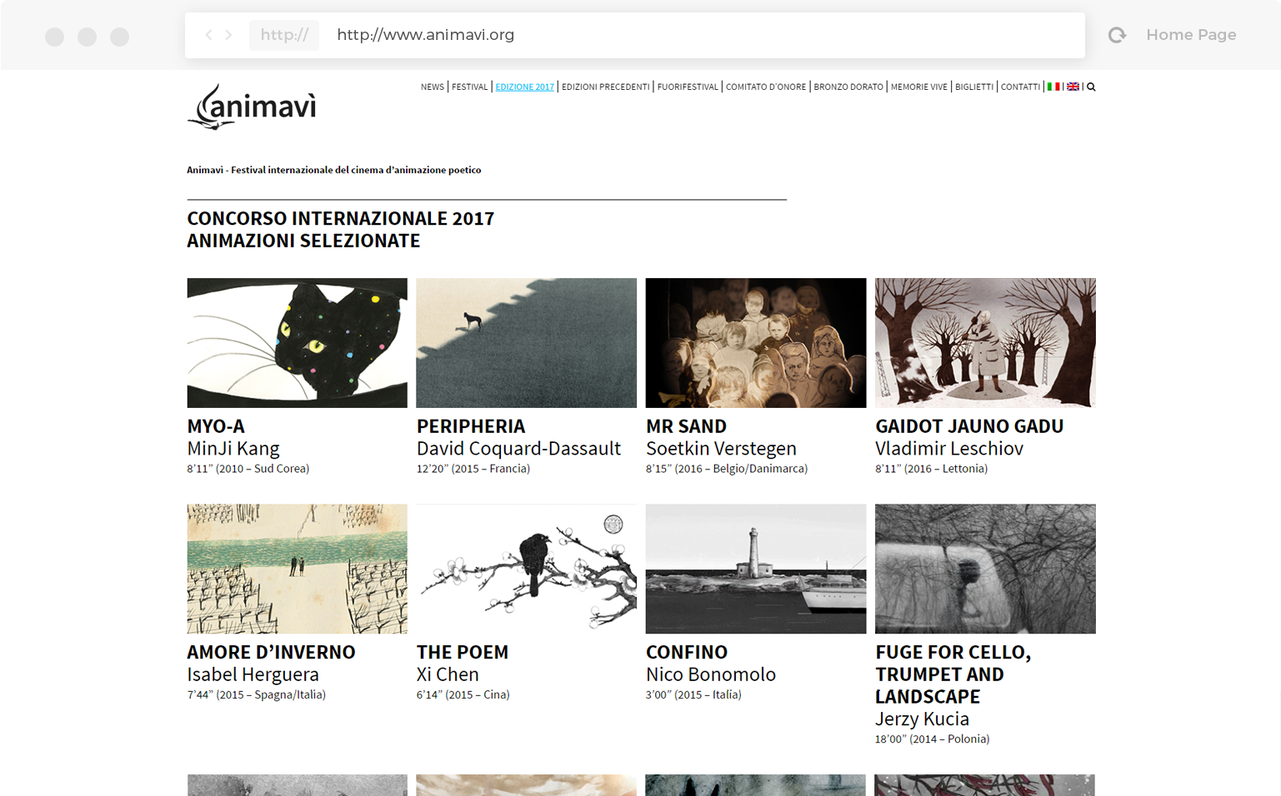Open the NEWS menu item
This screenshot has width=1281, height=796.
tap(433, 87)
